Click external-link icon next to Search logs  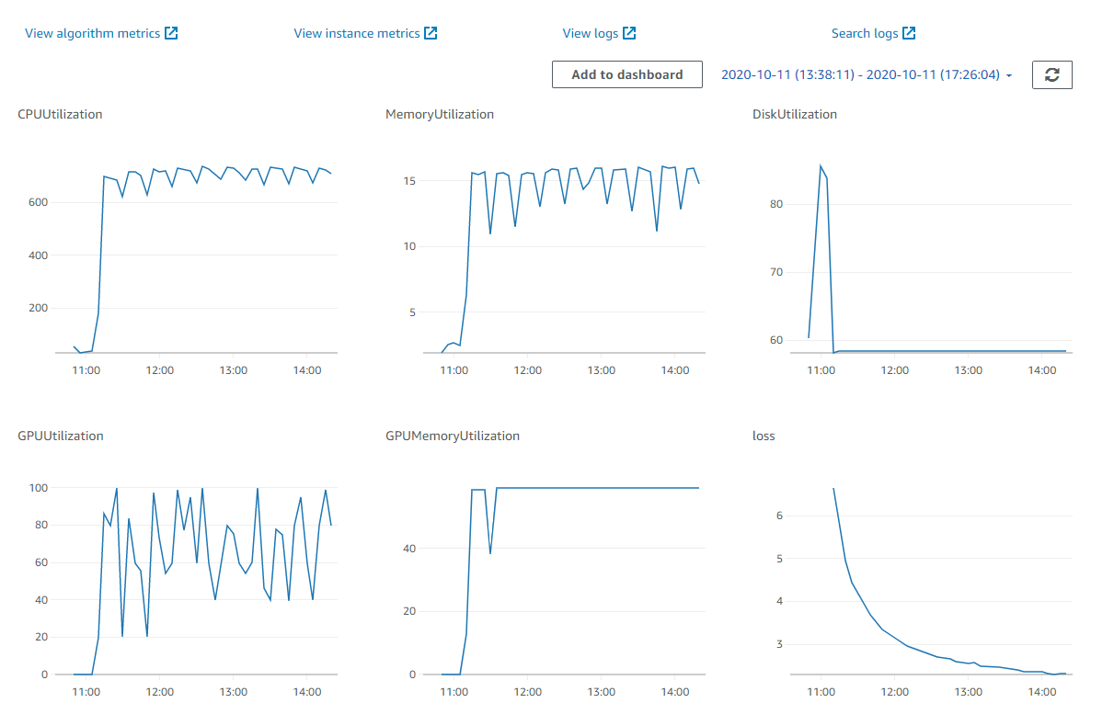point(909,33)
